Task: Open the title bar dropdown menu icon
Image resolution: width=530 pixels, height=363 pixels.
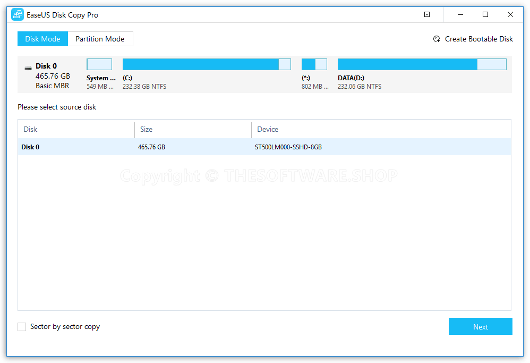Action: pyautogui.click(x=427, y=14)
